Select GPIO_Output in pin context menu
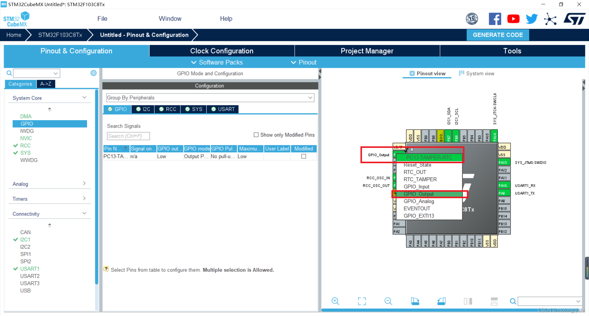This screenshot has width=589, height=316. [x=429, y=194]
